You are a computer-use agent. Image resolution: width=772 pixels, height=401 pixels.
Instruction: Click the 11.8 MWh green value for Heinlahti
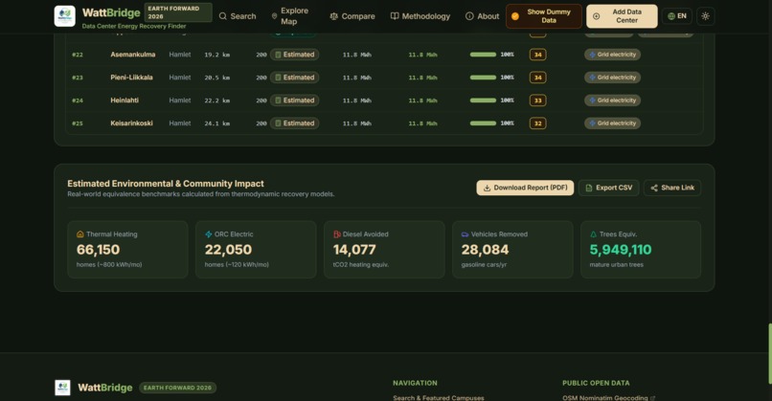click(x=422, y=100)
